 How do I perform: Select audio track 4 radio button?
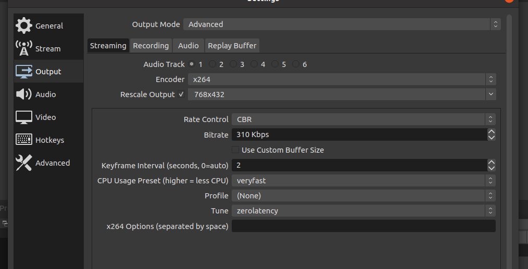pos(254,64)
